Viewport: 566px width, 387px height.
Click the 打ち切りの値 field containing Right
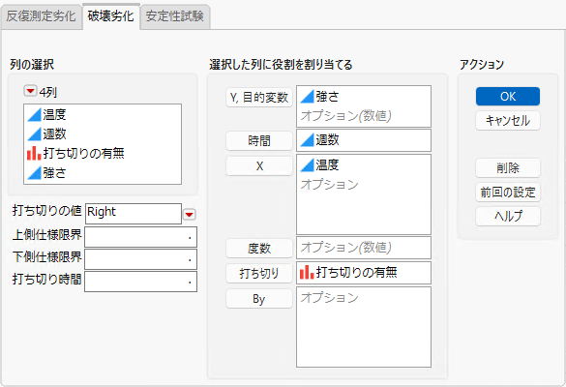click(x=134, y=214)
